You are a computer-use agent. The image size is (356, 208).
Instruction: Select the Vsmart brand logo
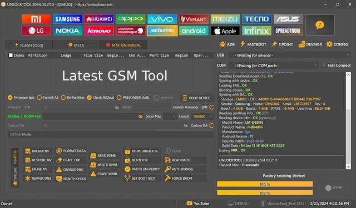194,19
